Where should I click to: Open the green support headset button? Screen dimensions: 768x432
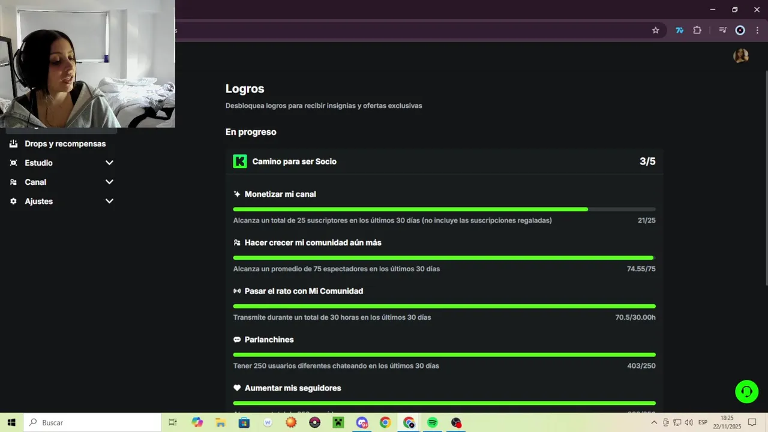click(x=747, y=392)
